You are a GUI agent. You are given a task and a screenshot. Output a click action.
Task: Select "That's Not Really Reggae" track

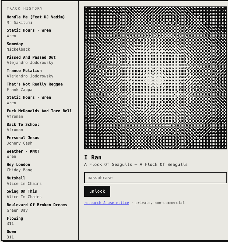pos(35,84)
